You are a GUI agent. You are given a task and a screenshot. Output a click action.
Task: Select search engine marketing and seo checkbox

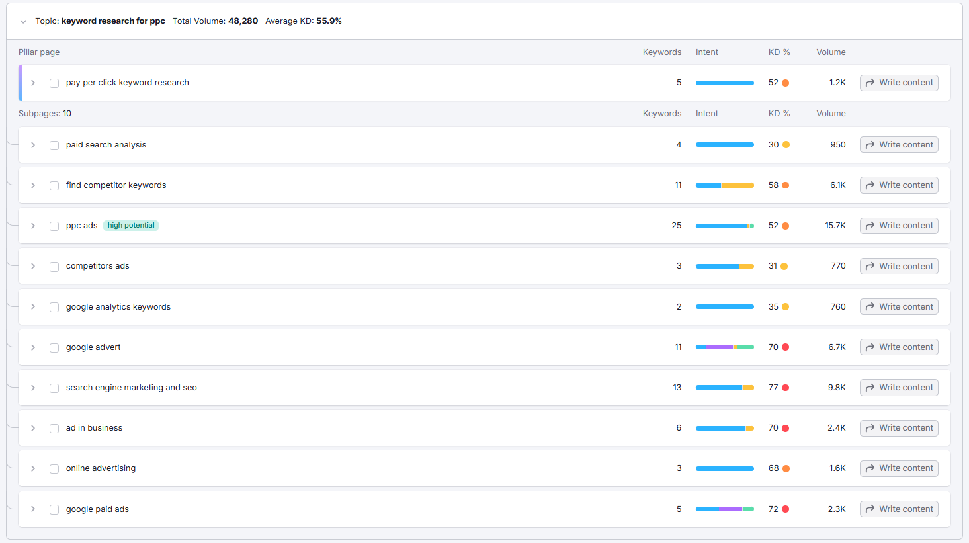(54, 388)
